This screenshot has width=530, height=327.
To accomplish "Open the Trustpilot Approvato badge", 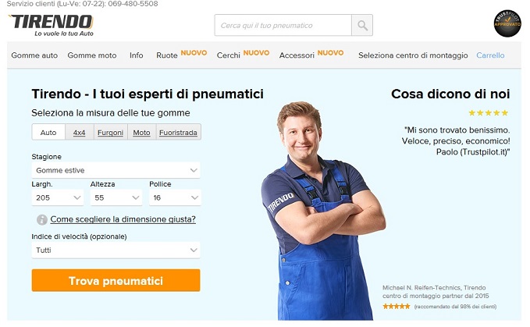I will [507, 23].
